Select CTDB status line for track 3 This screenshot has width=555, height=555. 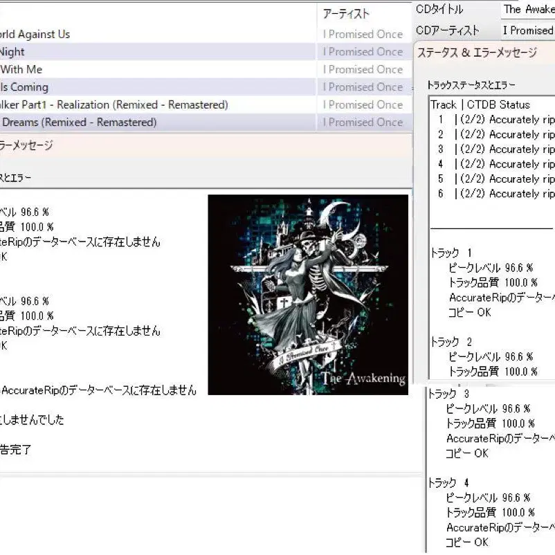495,149
